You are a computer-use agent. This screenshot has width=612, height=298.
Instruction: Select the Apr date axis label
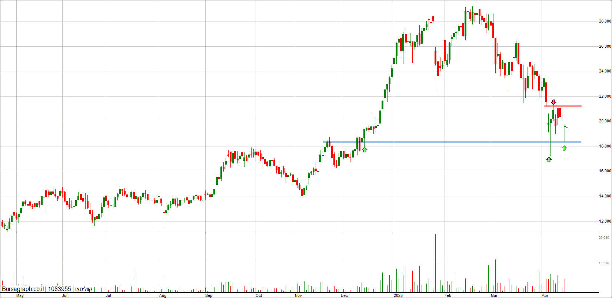coord(545,295)
